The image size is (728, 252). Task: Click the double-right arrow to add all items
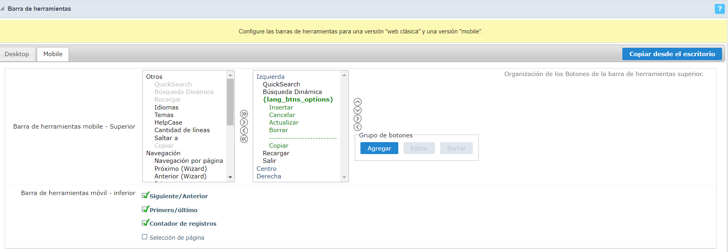pos(244,114)
